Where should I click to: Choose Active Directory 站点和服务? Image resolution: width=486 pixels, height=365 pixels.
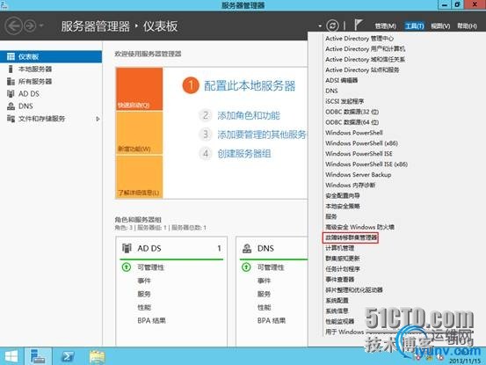point(362,69)
